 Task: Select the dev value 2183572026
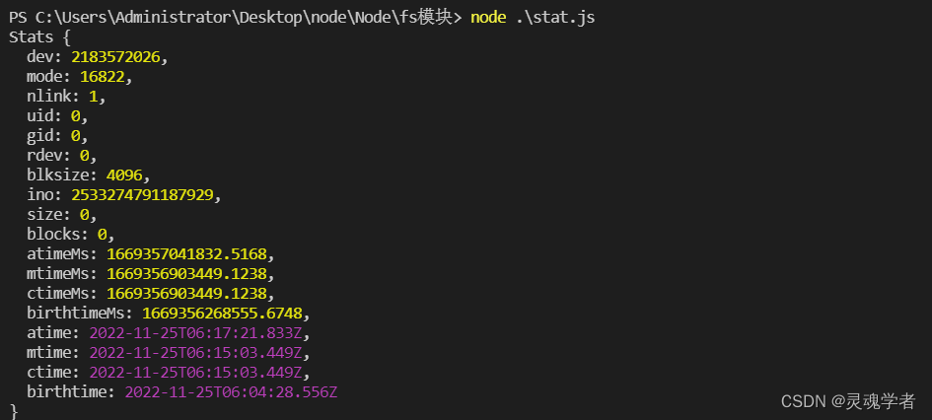click(115, 57)
